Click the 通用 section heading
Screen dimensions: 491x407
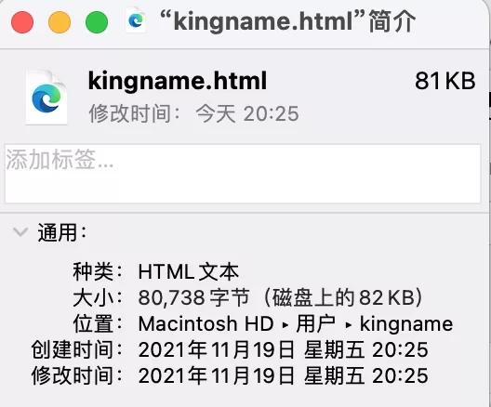click(62, 232)
